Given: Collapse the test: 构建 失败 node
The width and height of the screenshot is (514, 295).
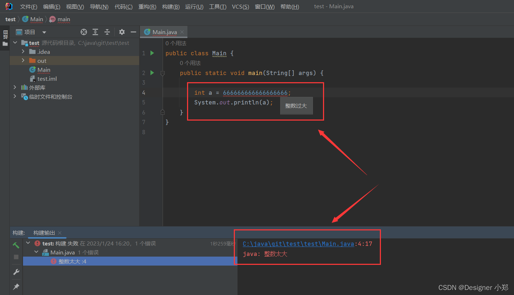Looking at the screenshot, I should click(x=28, y=243).
